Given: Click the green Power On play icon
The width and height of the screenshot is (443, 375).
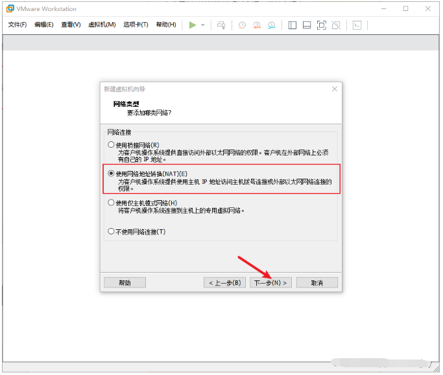Looking at the screenshot, I should pos(193,25).
